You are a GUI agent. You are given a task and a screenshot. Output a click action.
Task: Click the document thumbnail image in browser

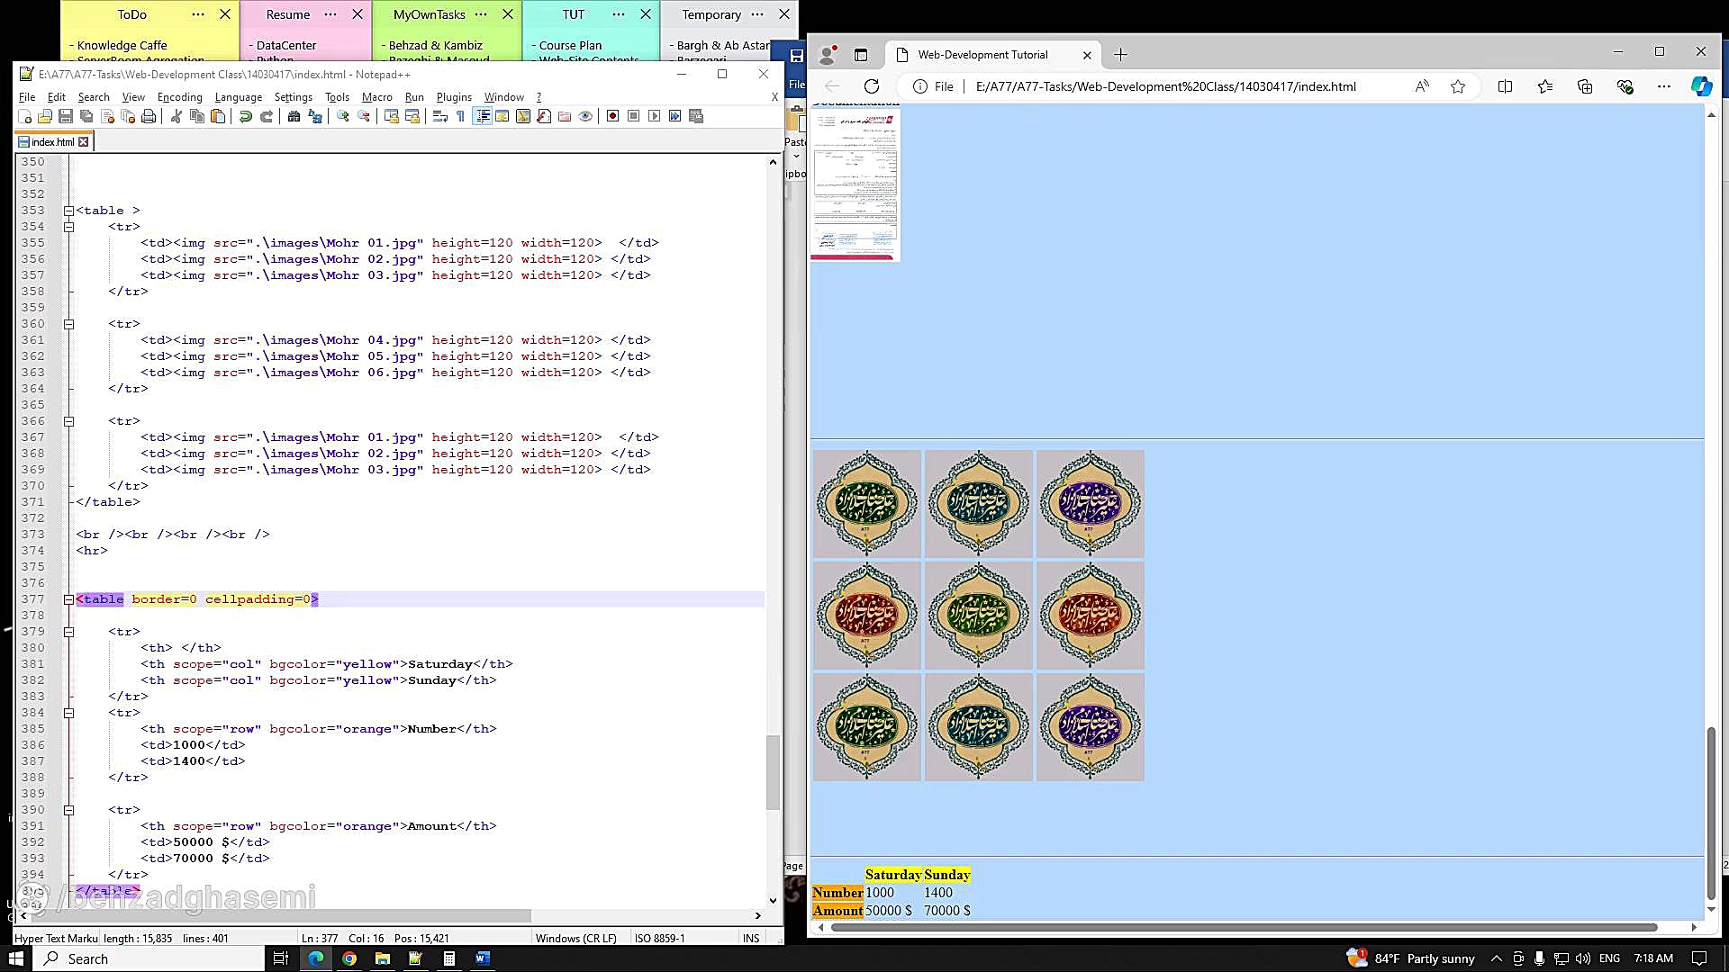tap(855, 184)
